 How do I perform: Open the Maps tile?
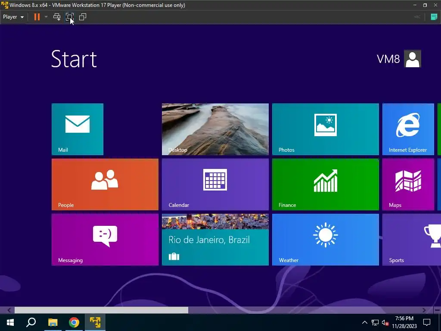tap(408, 184)
